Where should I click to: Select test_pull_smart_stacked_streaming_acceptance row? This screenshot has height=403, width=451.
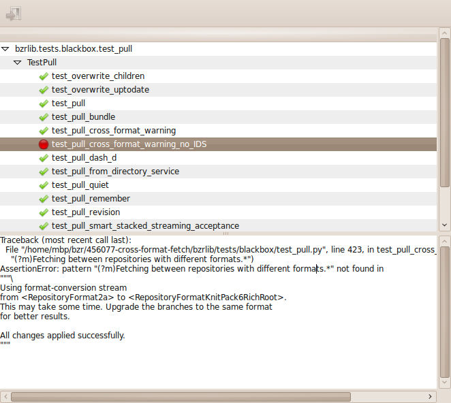pos(218,225)
